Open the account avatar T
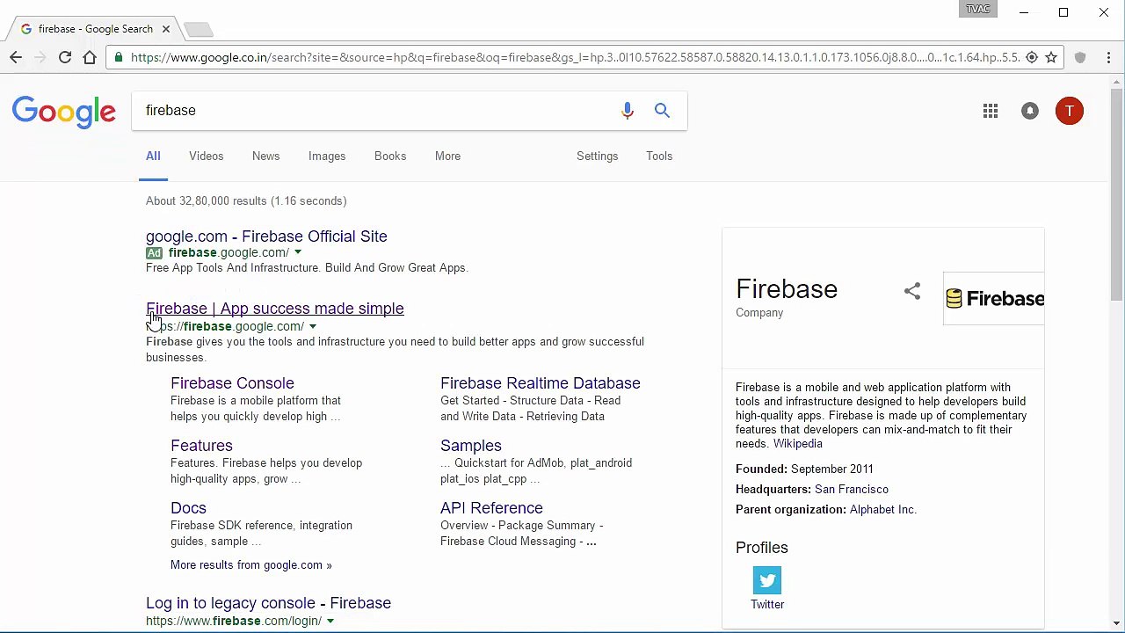1125x633 pixels. click(1070, 111)
